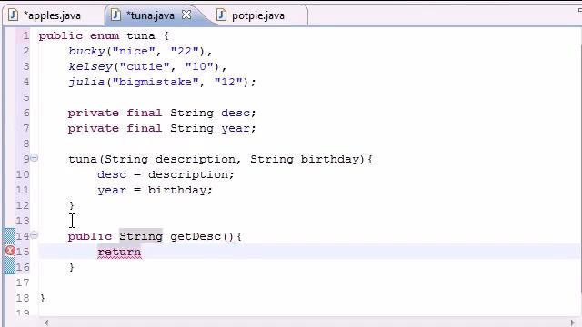Click the underlined return keyword
The height and width of the screenshot is (327, 582).
point(119,253)
